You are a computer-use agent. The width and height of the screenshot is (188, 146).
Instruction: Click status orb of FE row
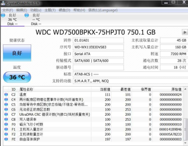click(6, 139)
